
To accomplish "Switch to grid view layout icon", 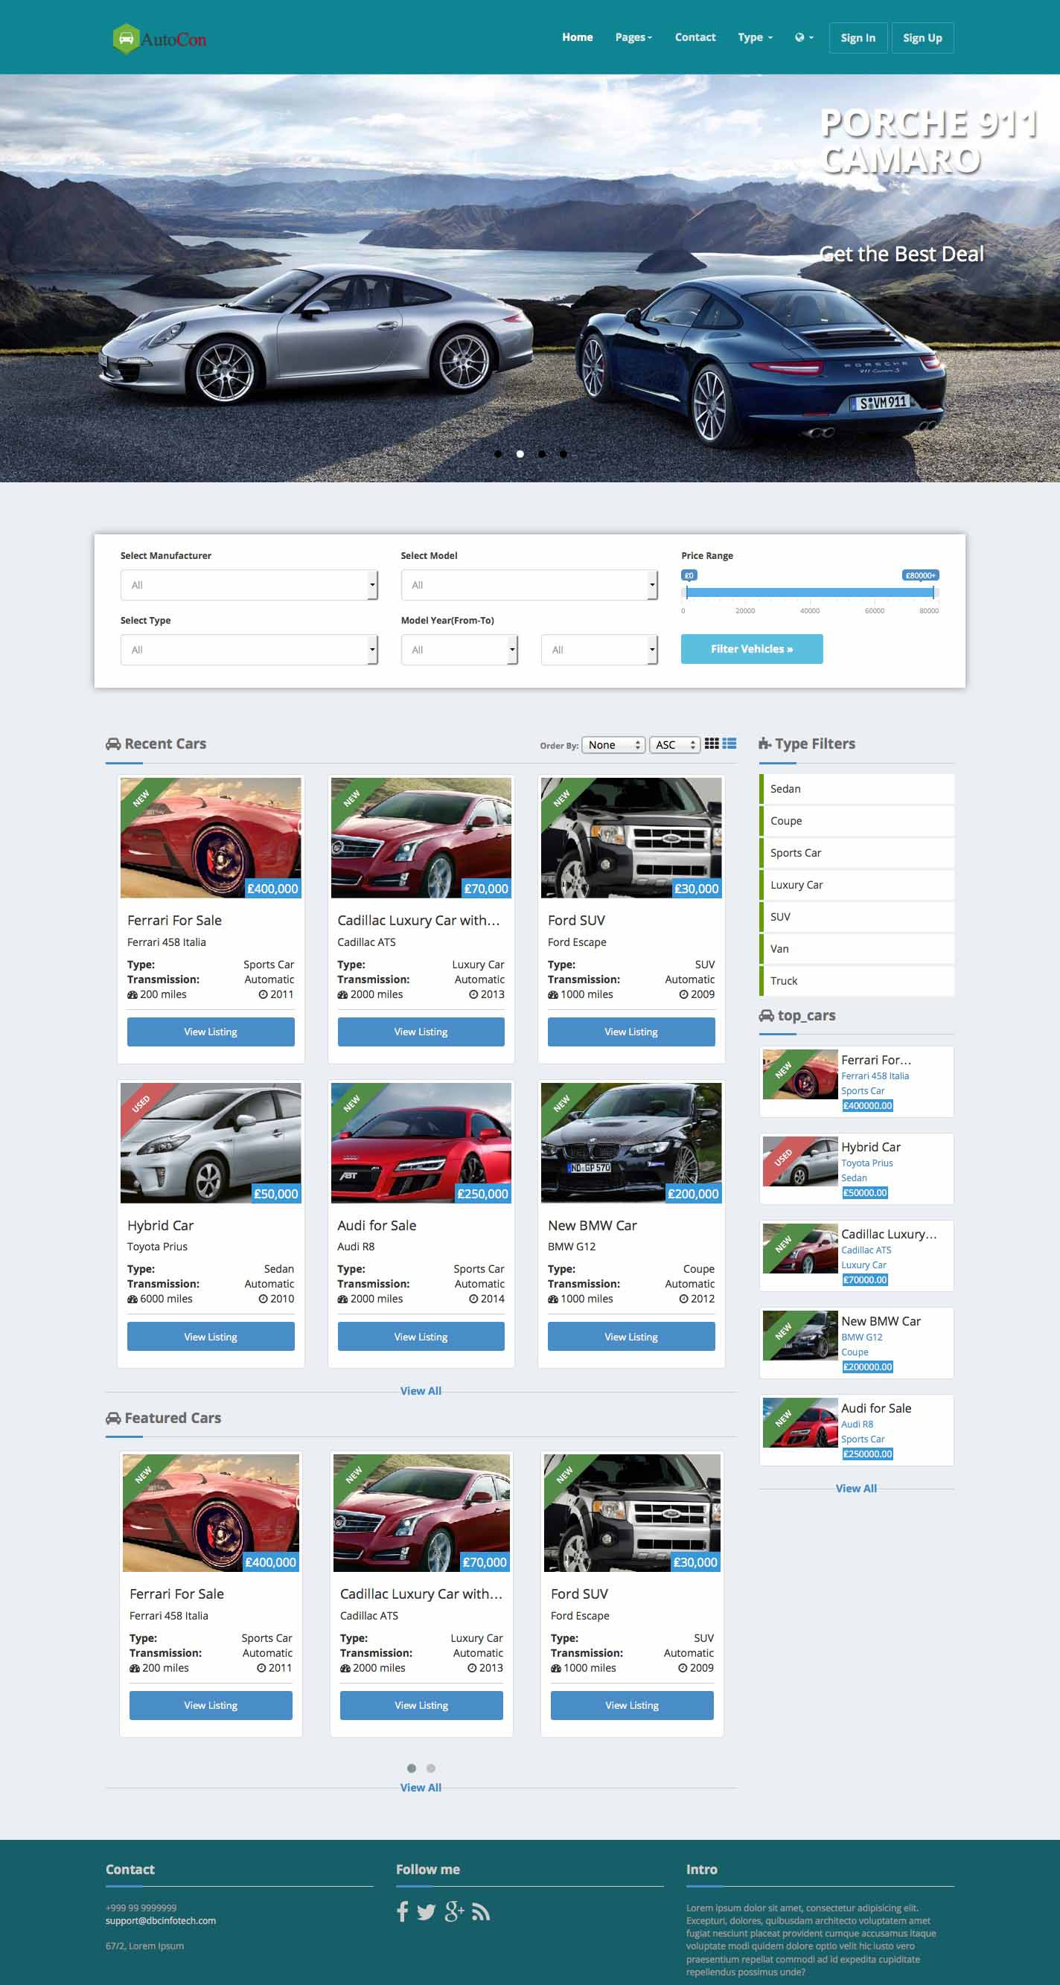I will 712,744.
